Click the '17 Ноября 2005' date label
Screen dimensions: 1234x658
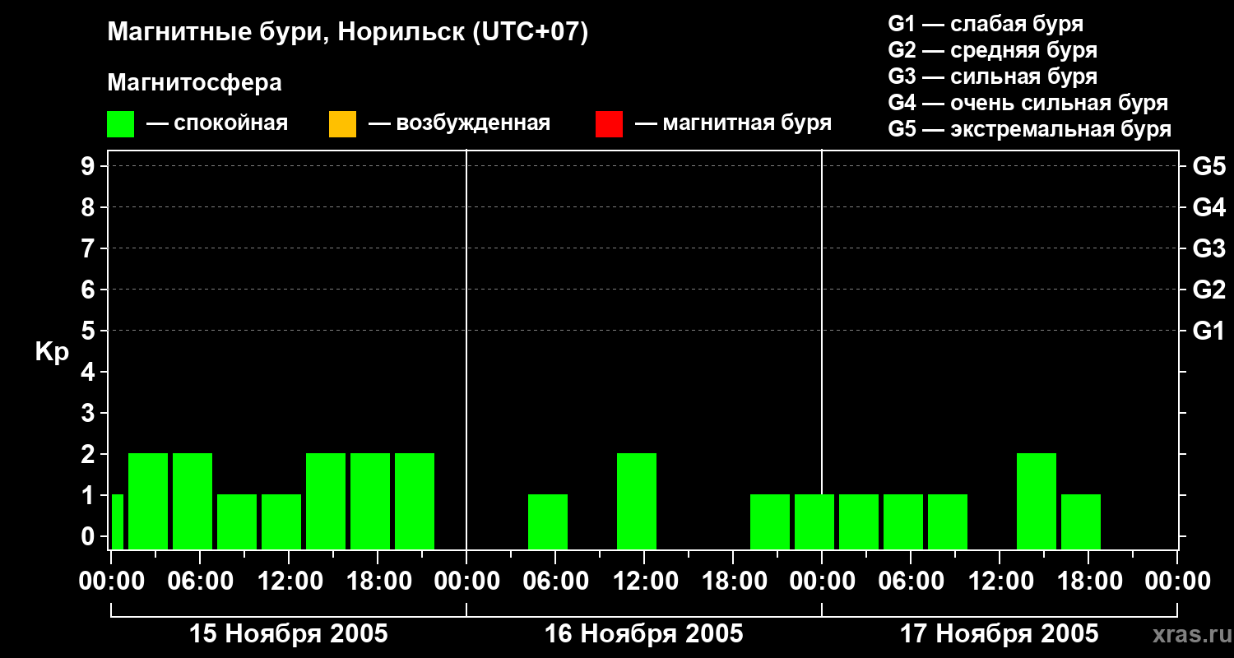(x=1000, y=634)
